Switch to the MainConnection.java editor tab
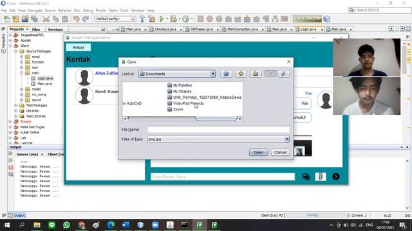 click(x=243, y=30)
